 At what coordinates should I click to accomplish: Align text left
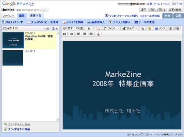78,34
